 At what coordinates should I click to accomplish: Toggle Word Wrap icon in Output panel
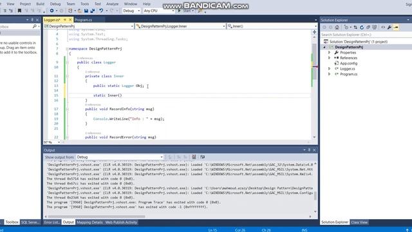202,157
